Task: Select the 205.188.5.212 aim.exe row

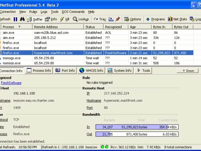Action: point(97,38)
